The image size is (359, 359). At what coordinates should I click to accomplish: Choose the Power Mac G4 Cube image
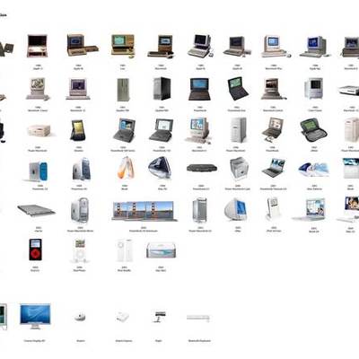click(x=239, y=169)
